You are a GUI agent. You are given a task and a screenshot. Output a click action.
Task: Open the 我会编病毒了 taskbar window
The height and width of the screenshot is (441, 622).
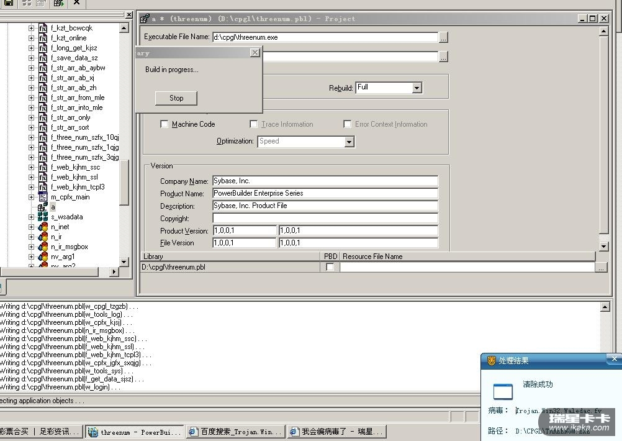pyautogui.click(x=336, y=432)
